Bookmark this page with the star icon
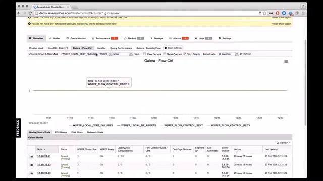Image resolution: width=323 pixels, height=181 pixels. tap(264, 13)
